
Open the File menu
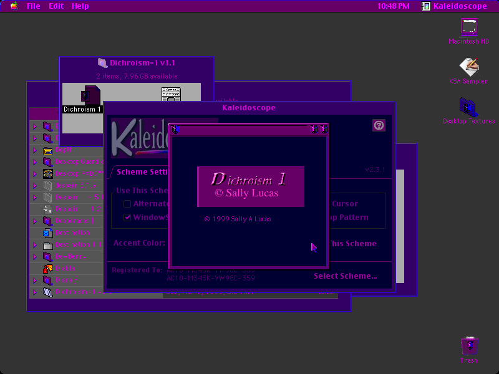(x=34, y=6)
